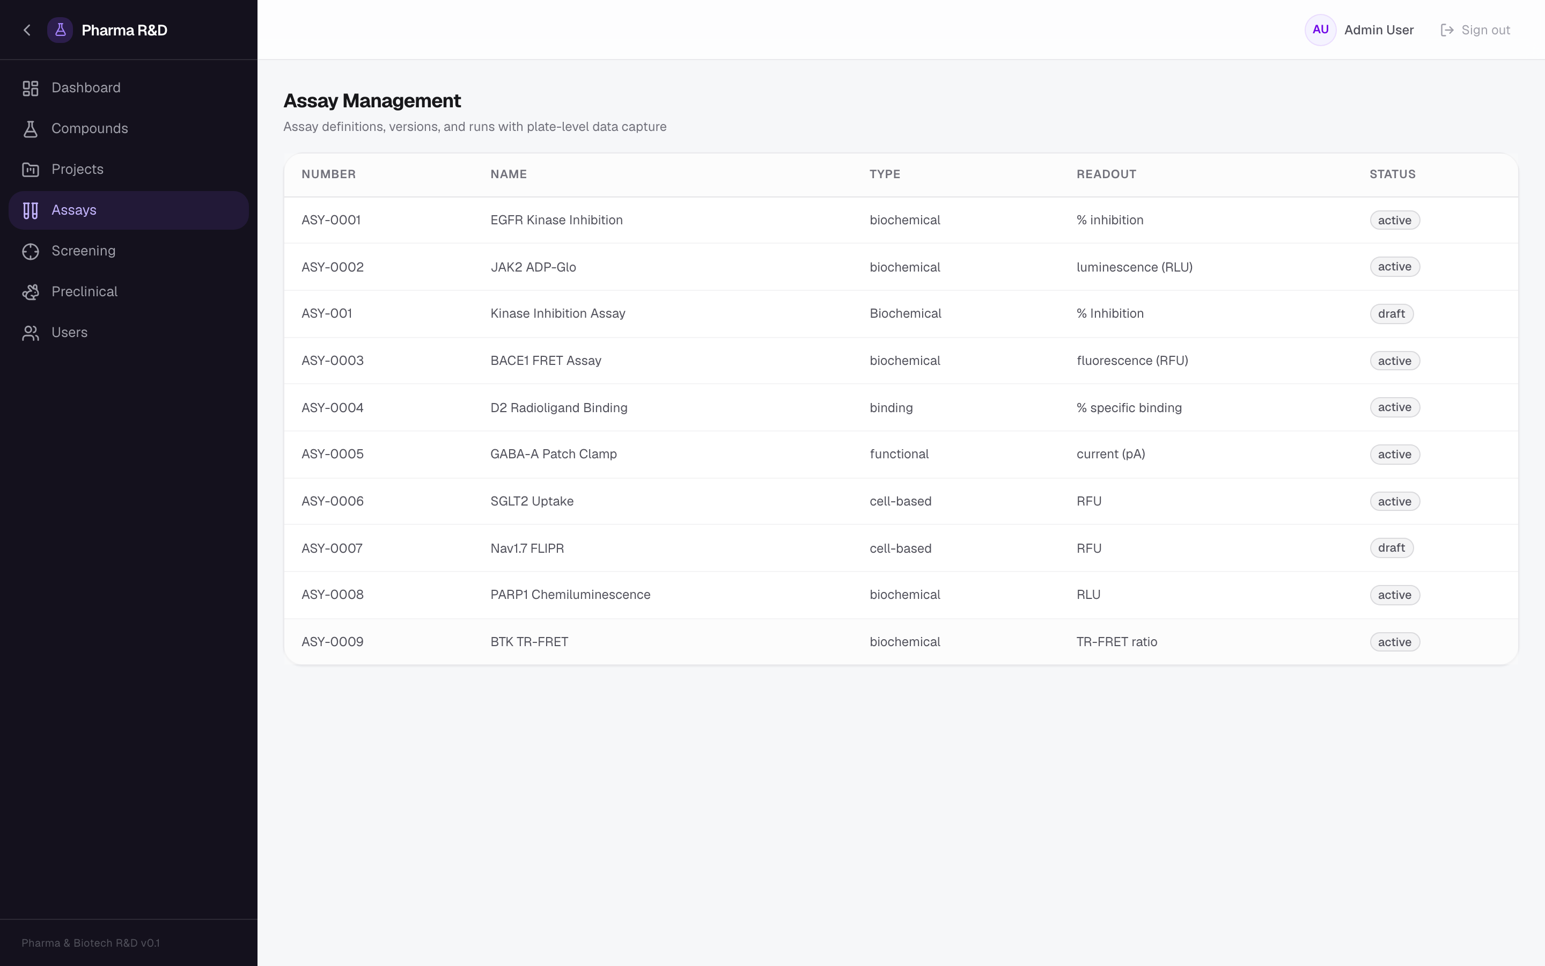
Task: Click the sign out arrow icon
Action: (x=1447, y=30)
